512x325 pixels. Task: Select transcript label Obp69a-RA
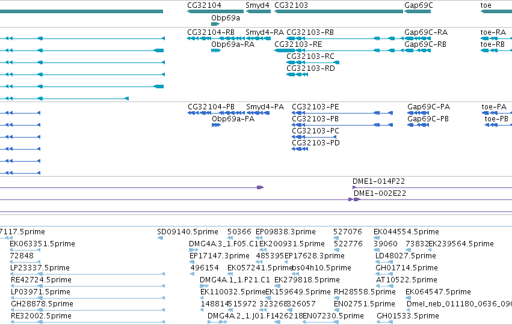coord(233,44)
